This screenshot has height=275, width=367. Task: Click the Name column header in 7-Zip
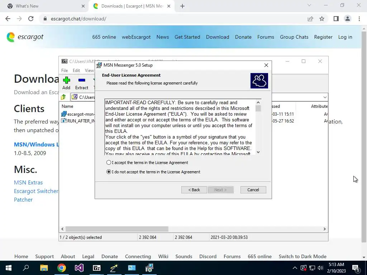tap(67, 106)
